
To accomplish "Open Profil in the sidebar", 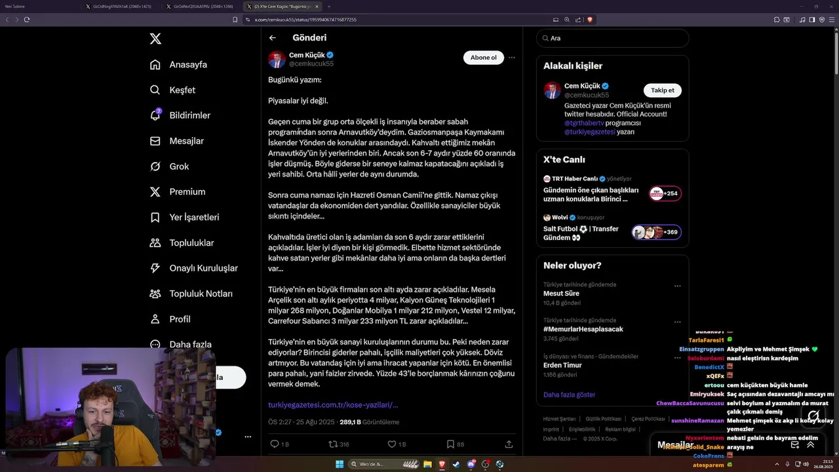I will (x=170, y=319).
